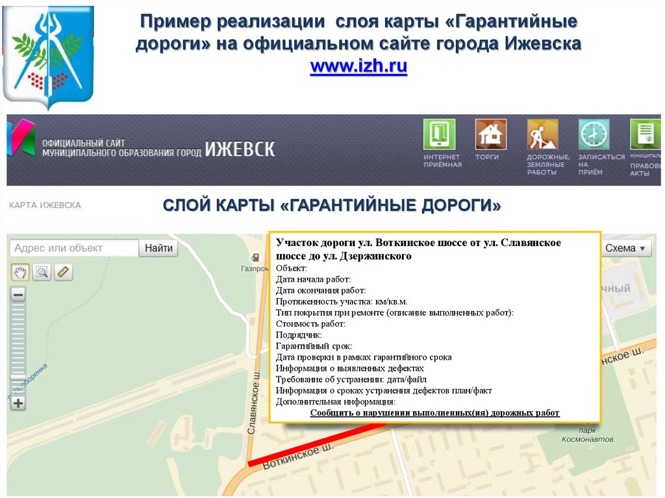The image size is (665, 498).
Task: Select the ruler measure tool
Action: coord(63,272)
